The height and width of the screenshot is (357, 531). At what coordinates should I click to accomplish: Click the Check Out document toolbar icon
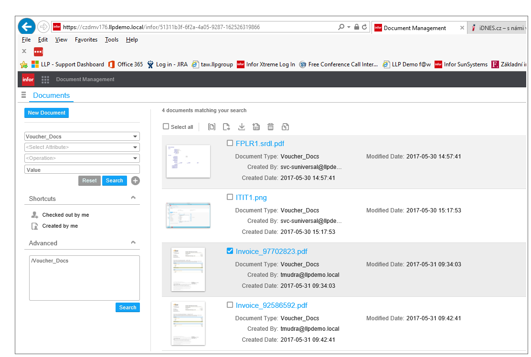(x=226, y=126)
